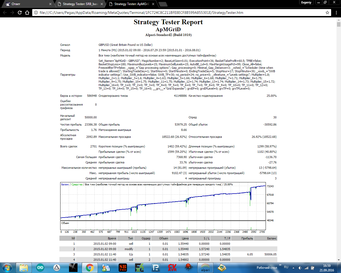The height and width of the screenshot is (273, 341).
Task: Click the profit factor value 1.76
Action: tap(94, 130)
